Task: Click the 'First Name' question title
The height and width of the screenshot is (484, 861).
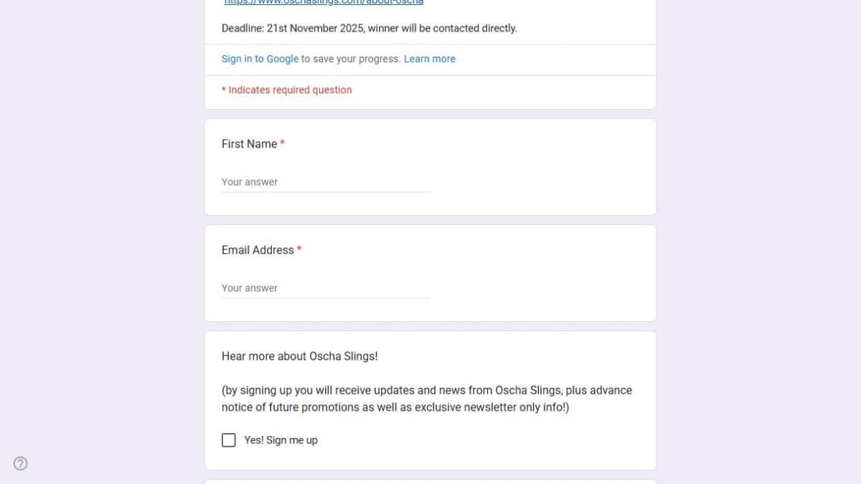Action: coord(249,144)
